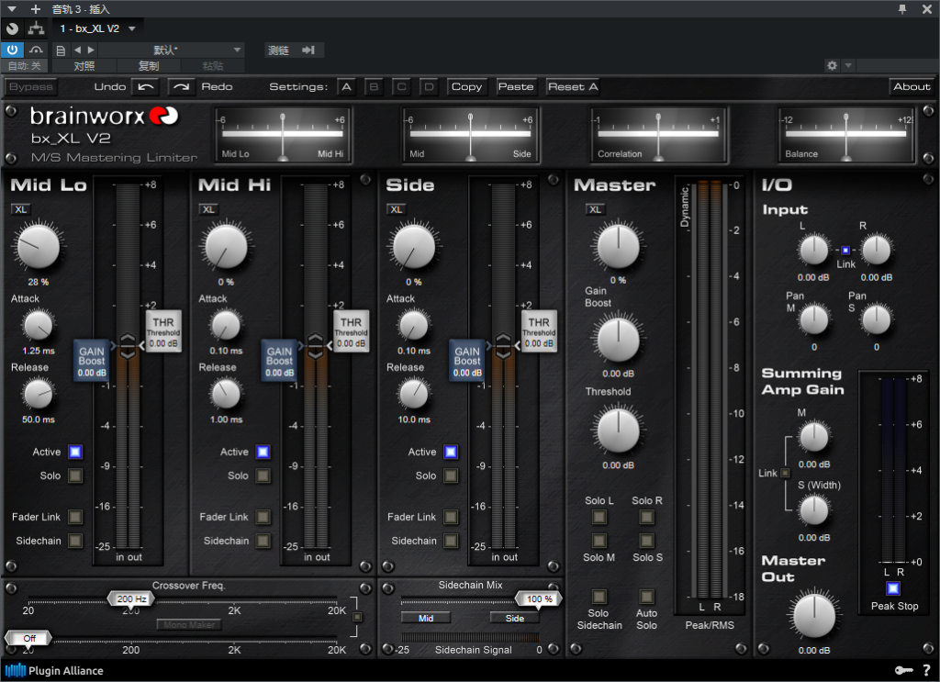The image size is (940, 682).
Task: Open the 1 - bx_XL V2 plugin dropdown
Action: pos(97,28)
